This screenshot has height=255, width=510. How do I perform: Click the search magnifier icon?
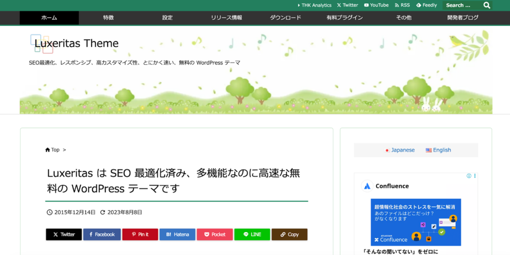tap(487, 5)
